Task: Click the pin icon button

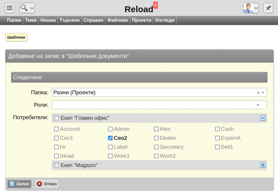Action: click(268, 8)
